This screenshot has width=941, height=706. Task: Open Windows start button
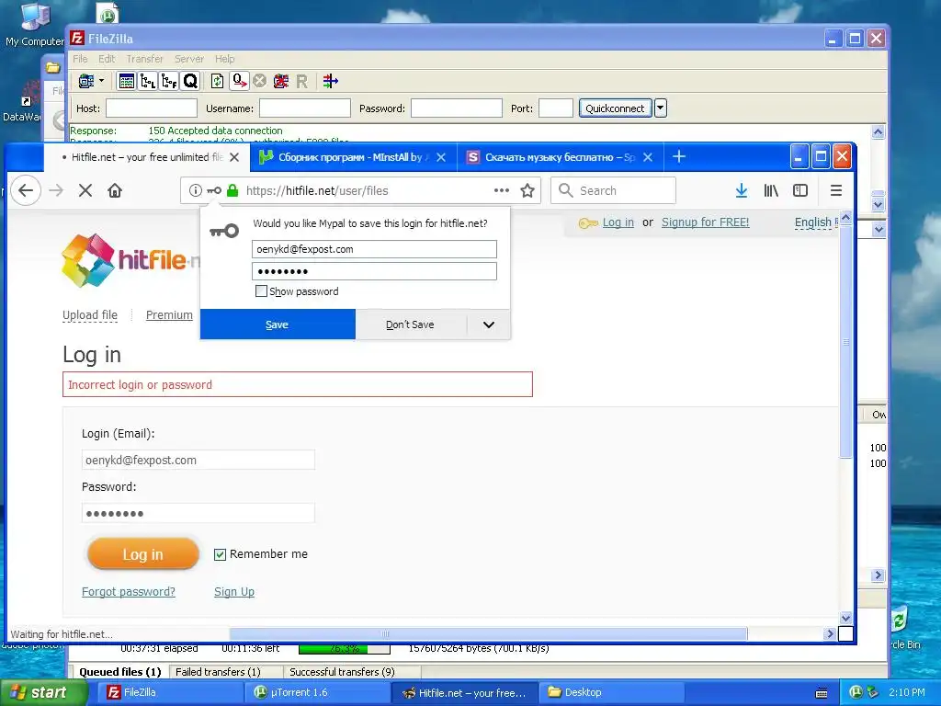[42, 692]
